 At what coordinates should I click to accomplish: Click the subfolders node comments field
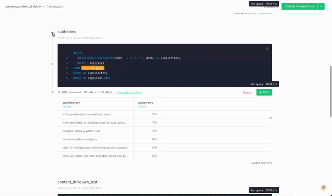[x=81, y=38]
